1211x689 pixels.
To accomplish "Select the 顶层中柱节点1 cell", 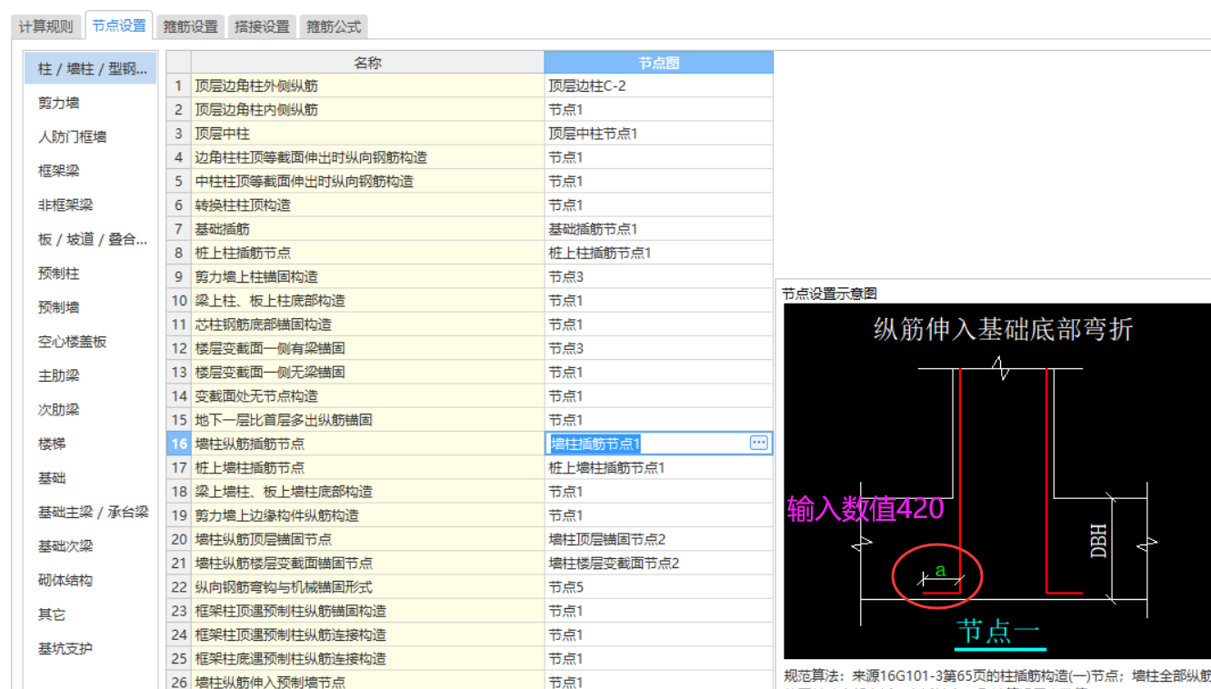I will (x=659, y=134).
